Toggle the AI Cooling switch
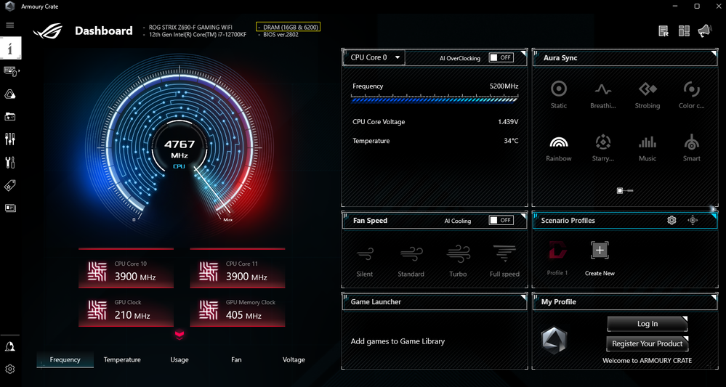 501,221
